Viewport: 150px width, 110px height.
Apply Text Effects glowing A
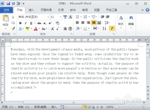20,29
